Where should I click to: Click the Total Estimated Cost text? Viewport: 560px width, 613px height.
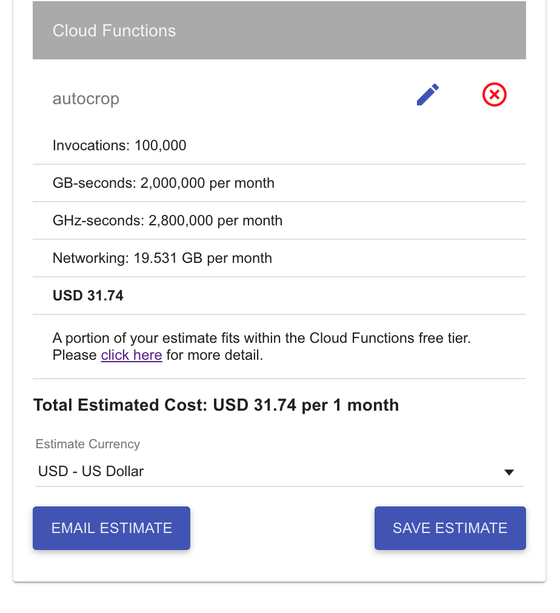point(216,405)
